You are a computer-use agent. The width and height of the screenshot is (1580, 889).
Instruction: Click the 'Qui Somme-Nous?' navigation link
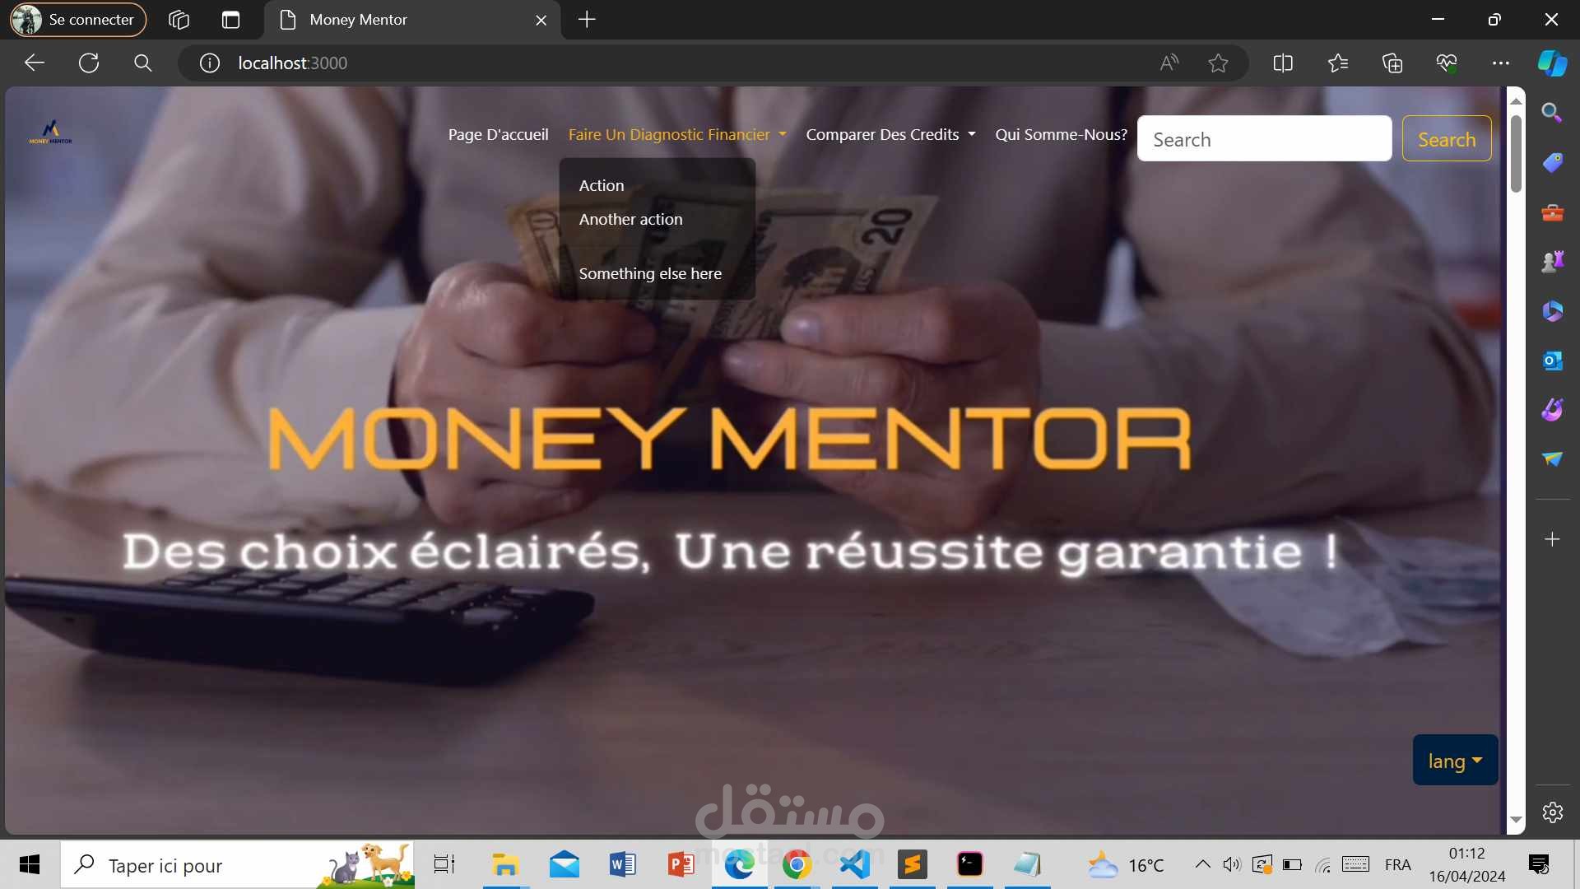tap(1062, 133)
